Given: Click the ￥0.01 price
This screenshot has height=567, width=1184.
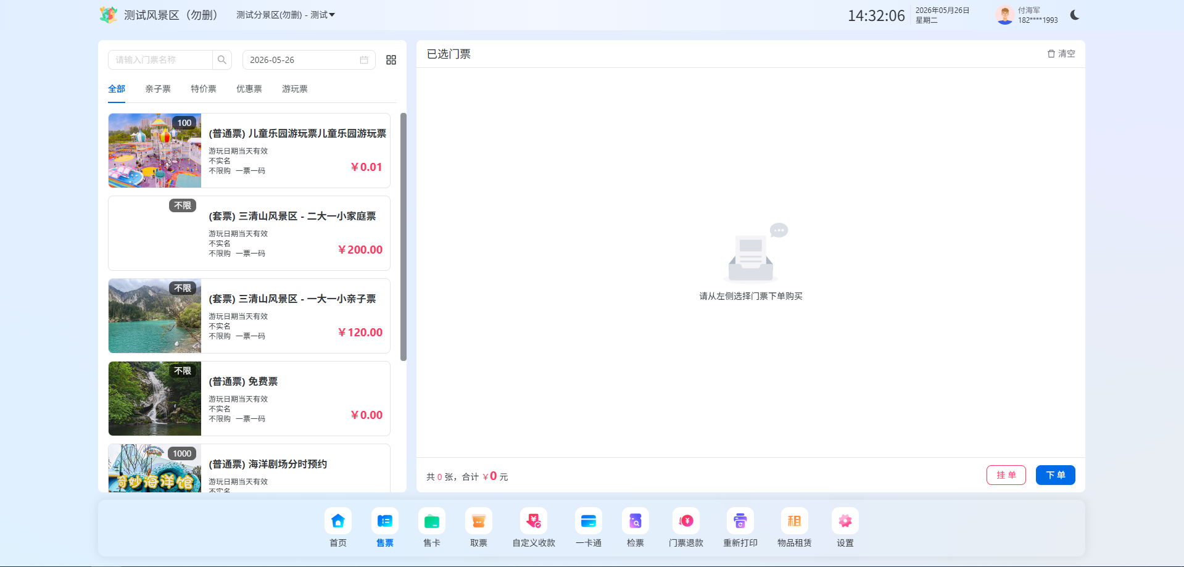Looking at the screenshot, I should click(x=366, y=167).
